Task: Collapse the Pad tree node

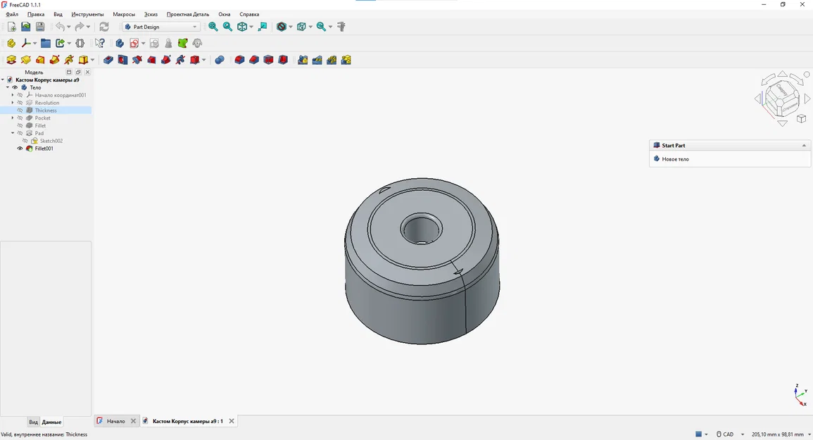Action: pyautogui.click(x=13, y=133)
